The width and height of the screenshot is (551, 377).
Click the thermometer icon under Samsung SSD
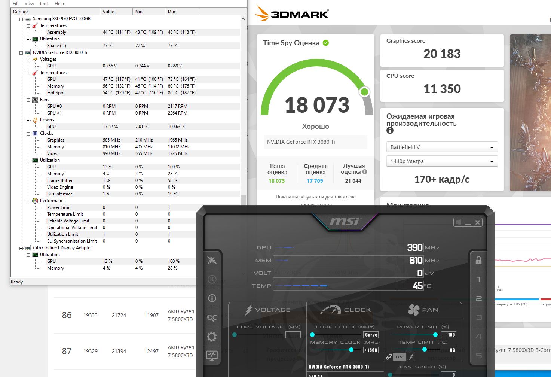tap(35, 25)
